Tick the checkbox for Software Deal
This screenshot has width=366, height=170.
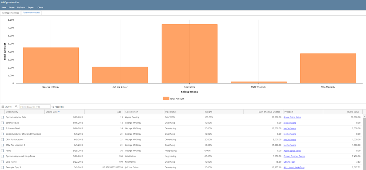tap(2, 128)
